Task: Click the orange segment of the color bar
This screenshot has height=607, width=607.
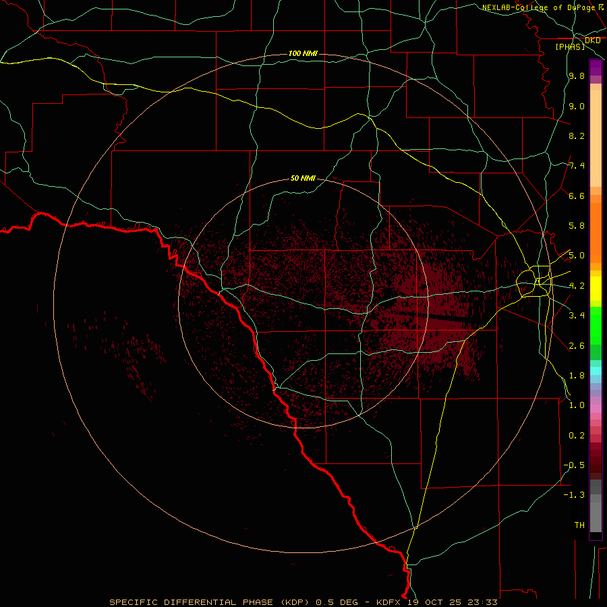Action: [596, 233]
